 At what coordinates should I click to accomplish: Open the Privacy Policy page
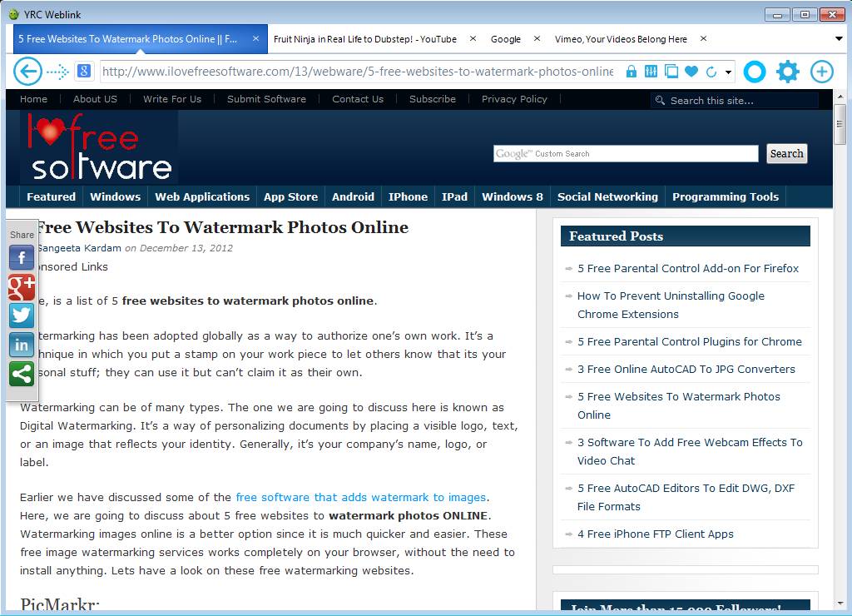point(514,99)
